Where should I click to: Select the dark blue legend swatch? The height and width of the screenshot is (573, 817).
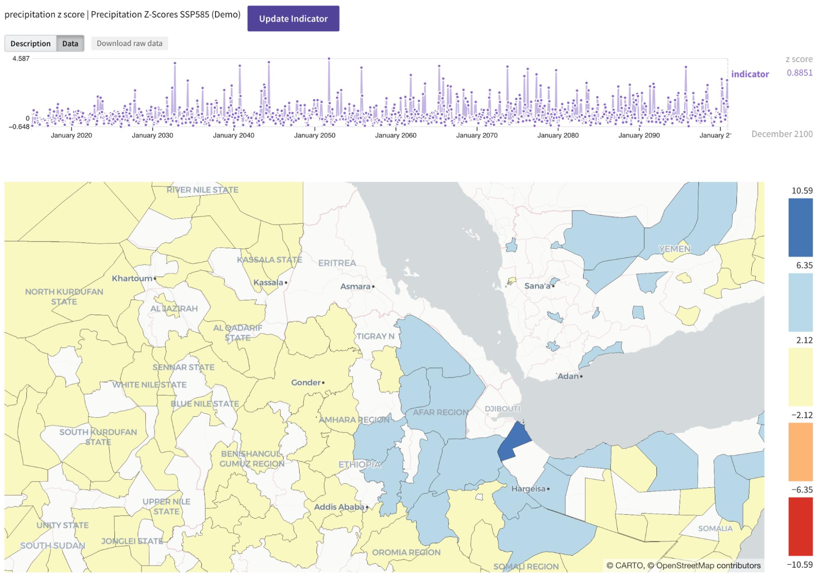click(x=800, y=228)
